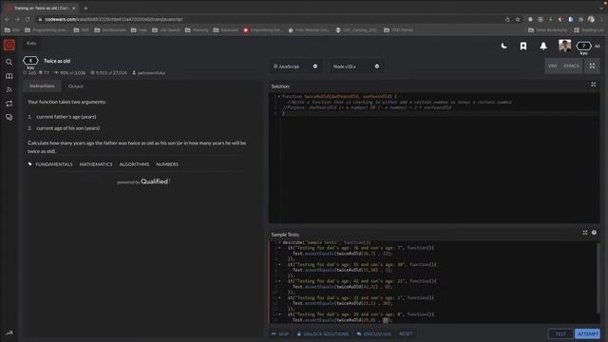Image resolution: width=608 pixels, height=342 pixels.
Task: Collapse the twiceAsOld function fold arrow
Action: tap(278, 96)
